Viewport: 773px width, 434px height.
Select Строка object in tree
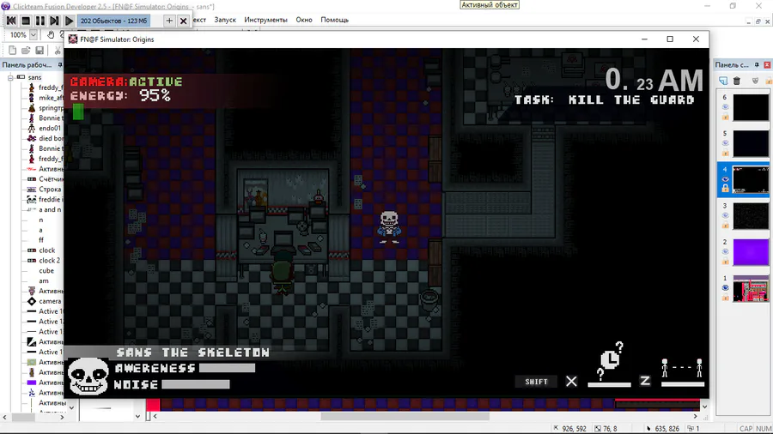45,189
